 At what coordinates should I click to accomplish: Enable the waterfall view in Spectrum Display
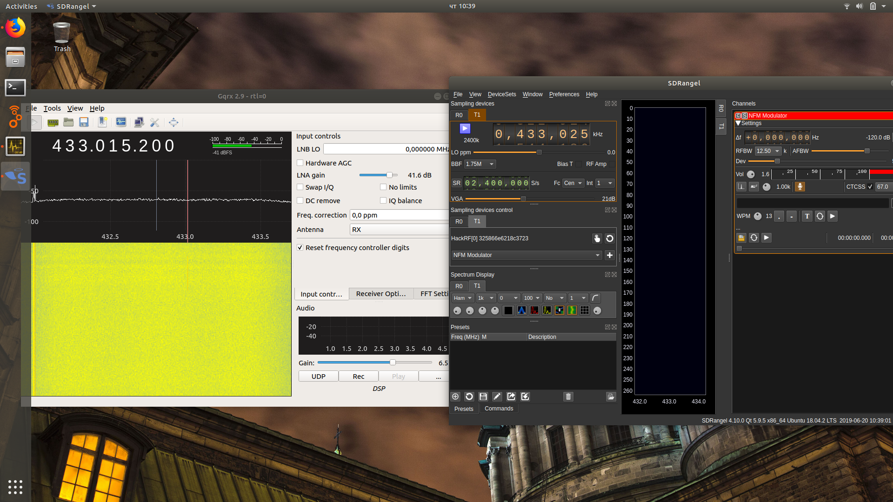(572, 310)
